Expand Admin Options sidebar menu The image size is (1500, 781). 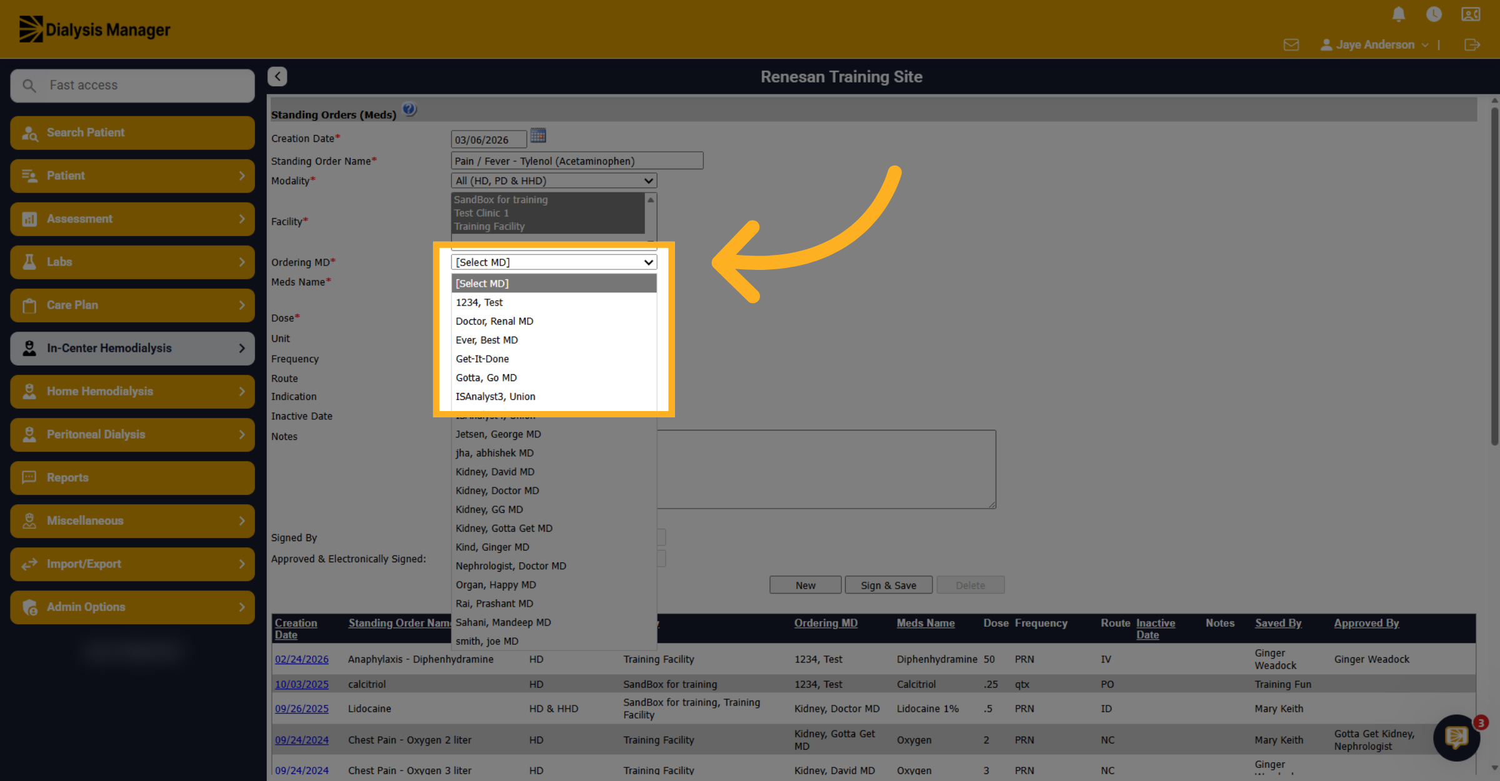[x=132, y=607]
